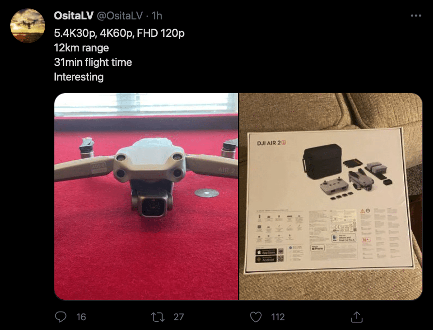Click the like count 112
Screen dimensions: 433x330
(x=278, y=317)
